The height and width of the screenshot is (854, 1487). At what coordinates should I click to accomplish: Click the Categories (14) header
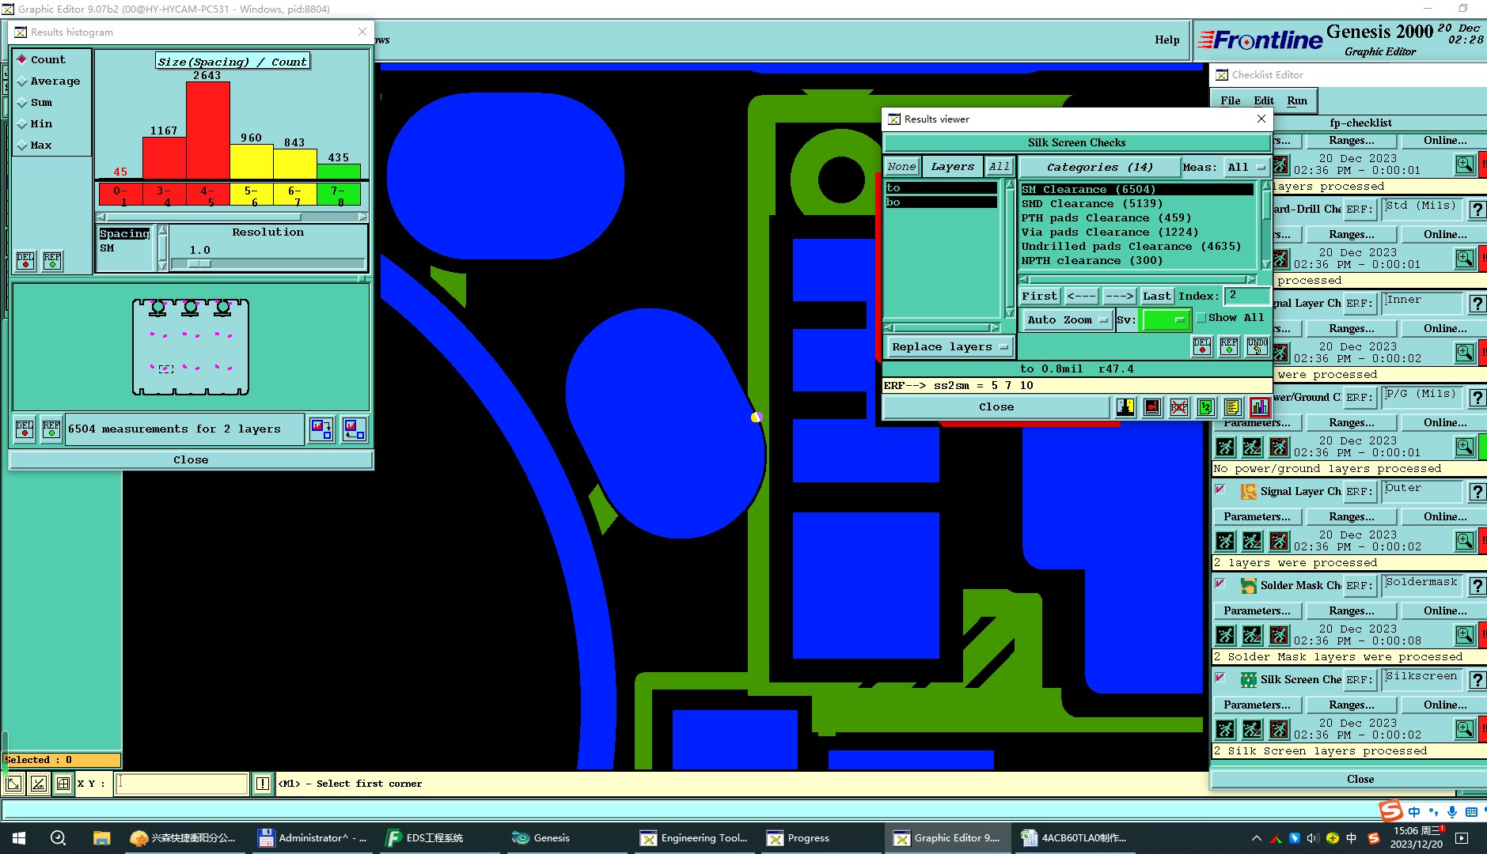pyautogui.click(x=1099, y=167)
